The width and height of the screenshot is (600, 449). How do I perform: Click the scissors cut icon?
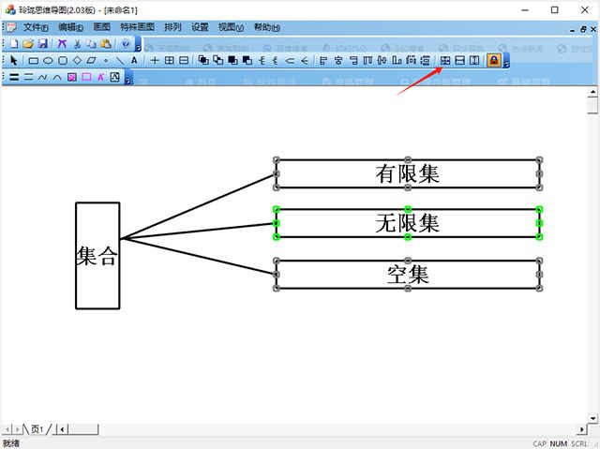[77, 44]
